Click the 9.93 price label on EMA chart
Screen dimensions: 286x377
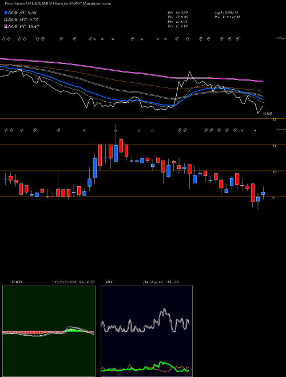(x=267, y=114)
